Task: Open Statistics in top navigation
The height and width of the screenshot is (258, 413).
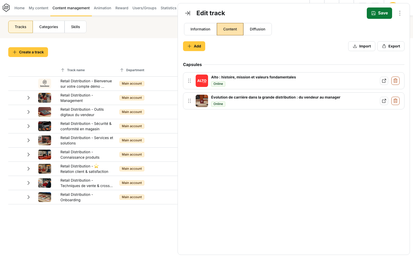Action: point(169,8)
